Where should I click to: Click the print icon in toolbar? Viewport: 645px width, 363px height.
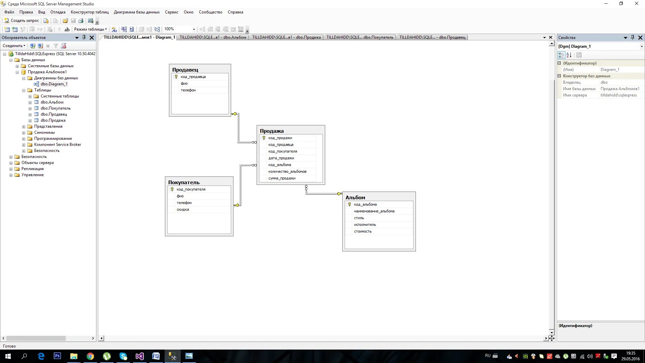click(81, 21)
